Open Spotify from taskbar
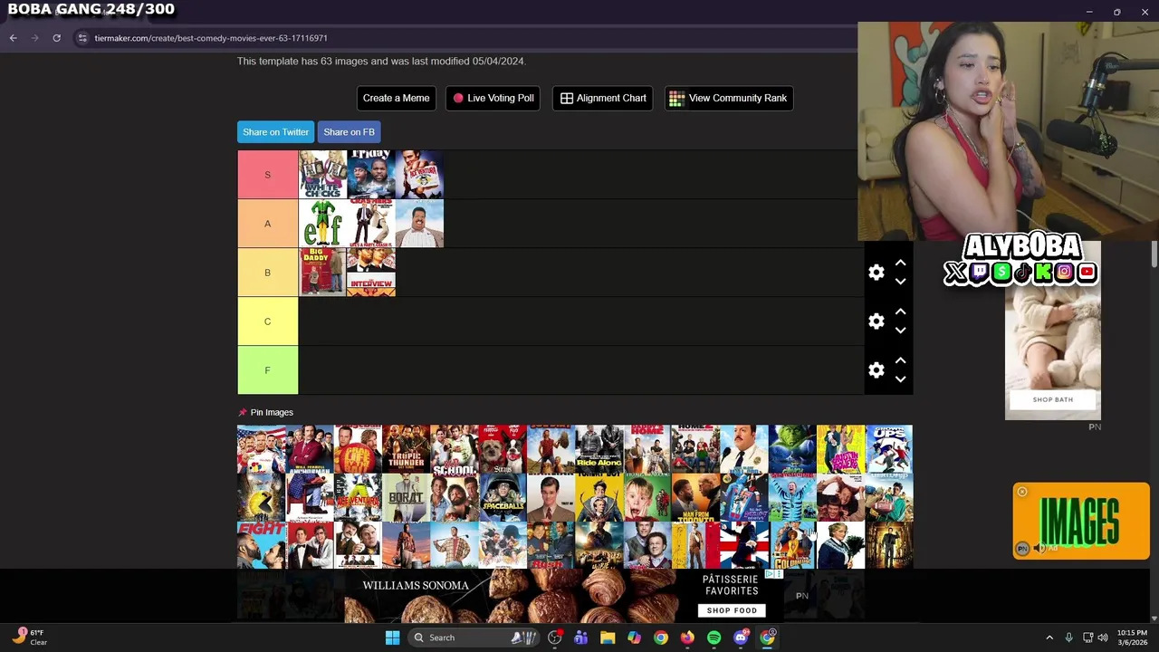The height and width of the screenshot is (652, 1159). click(714, 638)
